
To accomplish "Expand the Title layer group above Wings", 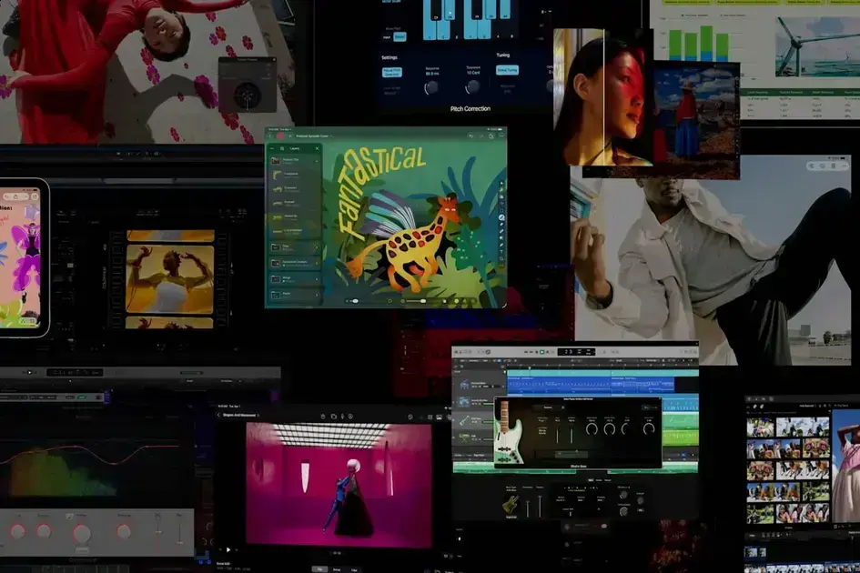I will [317, 247].
